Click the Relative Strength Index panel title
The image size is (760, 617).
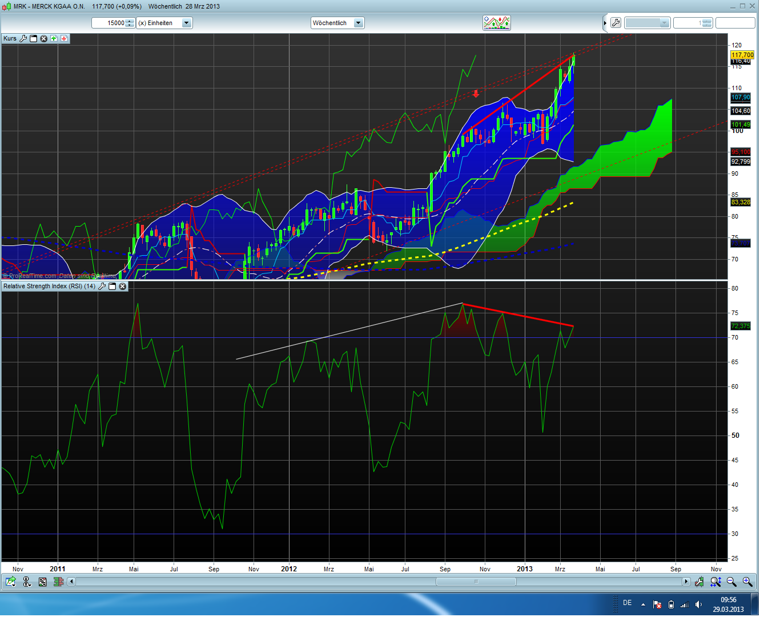(50, 286)
